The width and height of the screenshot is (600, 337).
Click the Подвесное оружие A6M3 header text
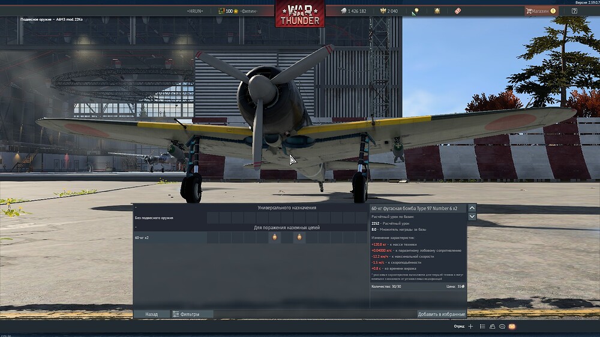tap(51, 19)
